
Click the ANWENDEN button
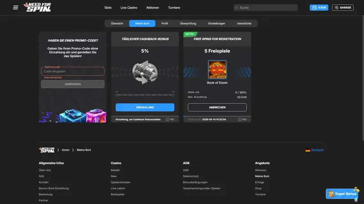tap(73, 84)
